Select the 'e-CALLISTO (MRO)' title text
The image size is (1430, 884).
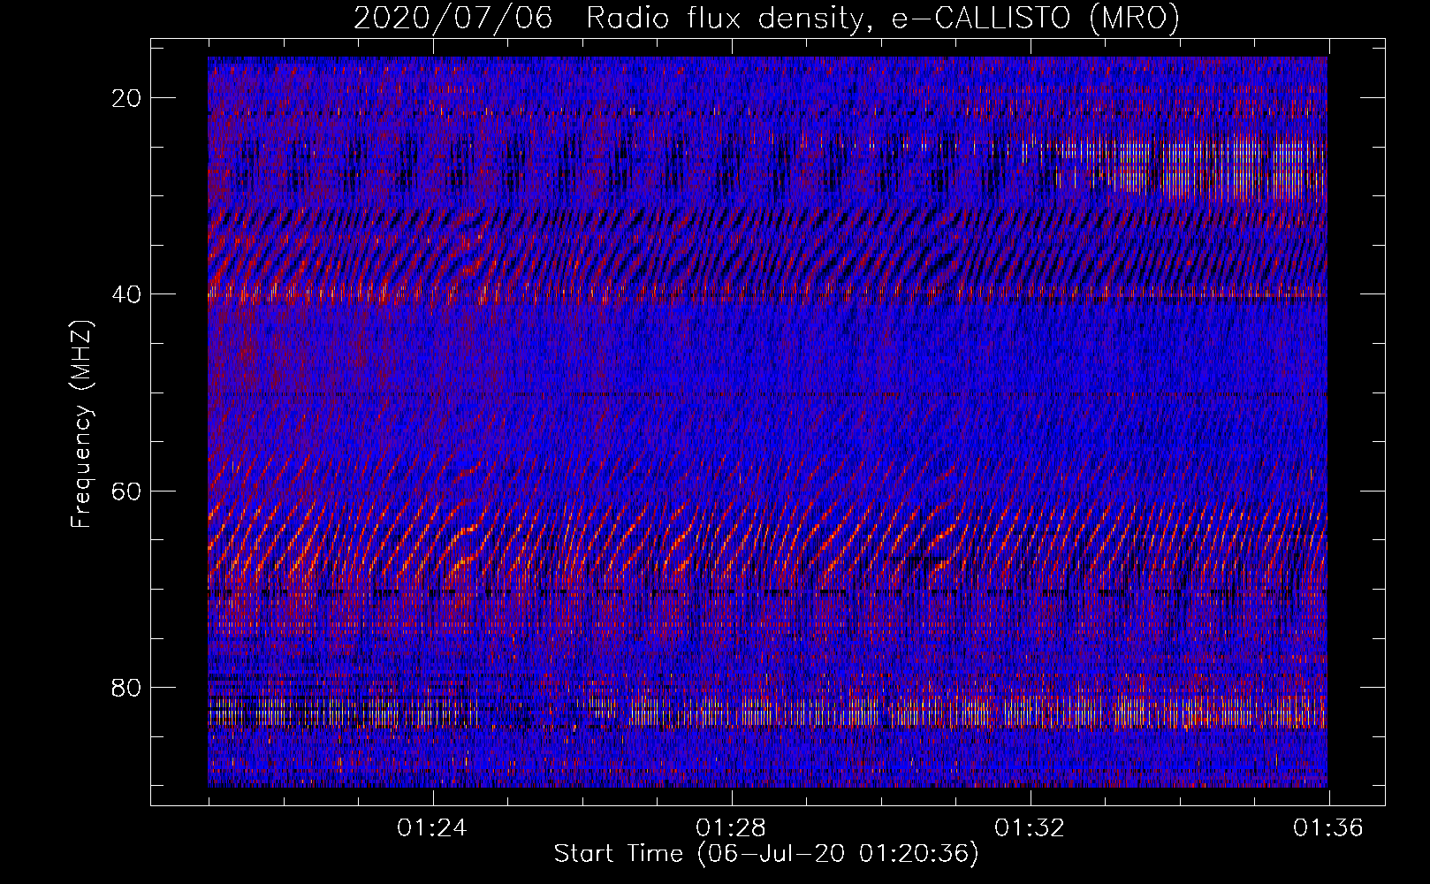tap(1036, 18)
